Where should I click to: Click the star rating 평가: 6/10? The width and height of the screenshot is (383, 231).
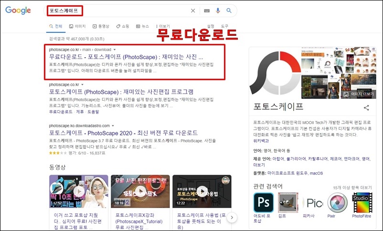click(x=77, y=153)
